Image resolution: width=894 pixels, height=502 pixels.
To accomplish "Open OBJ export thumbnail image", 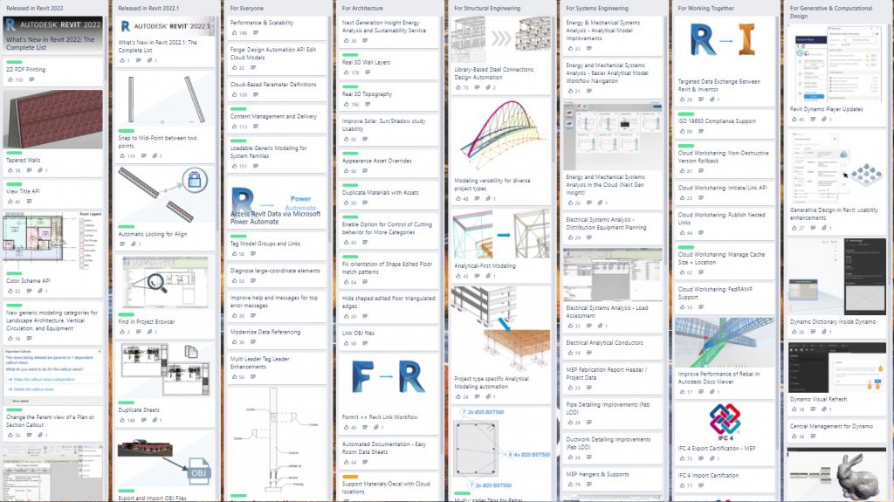I will 164,461.
